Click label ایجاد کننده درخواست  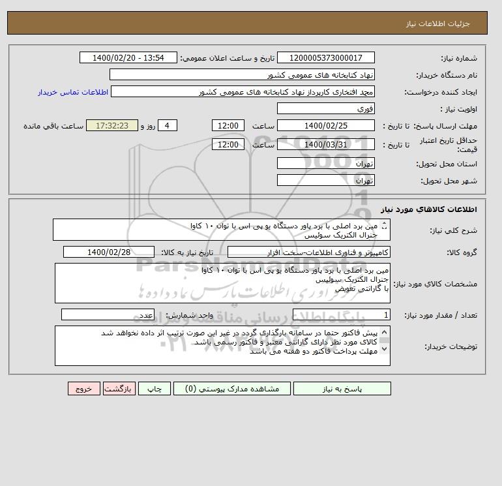tap(441, 92)
